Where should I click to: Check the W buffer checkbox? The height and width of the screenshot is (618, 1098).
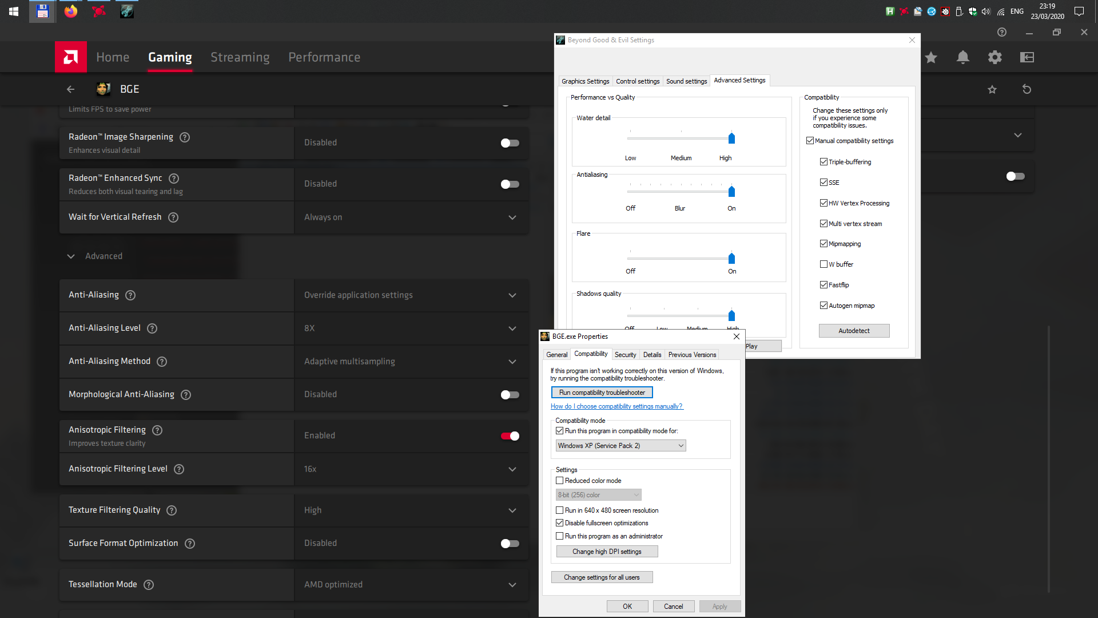(823, 264)
